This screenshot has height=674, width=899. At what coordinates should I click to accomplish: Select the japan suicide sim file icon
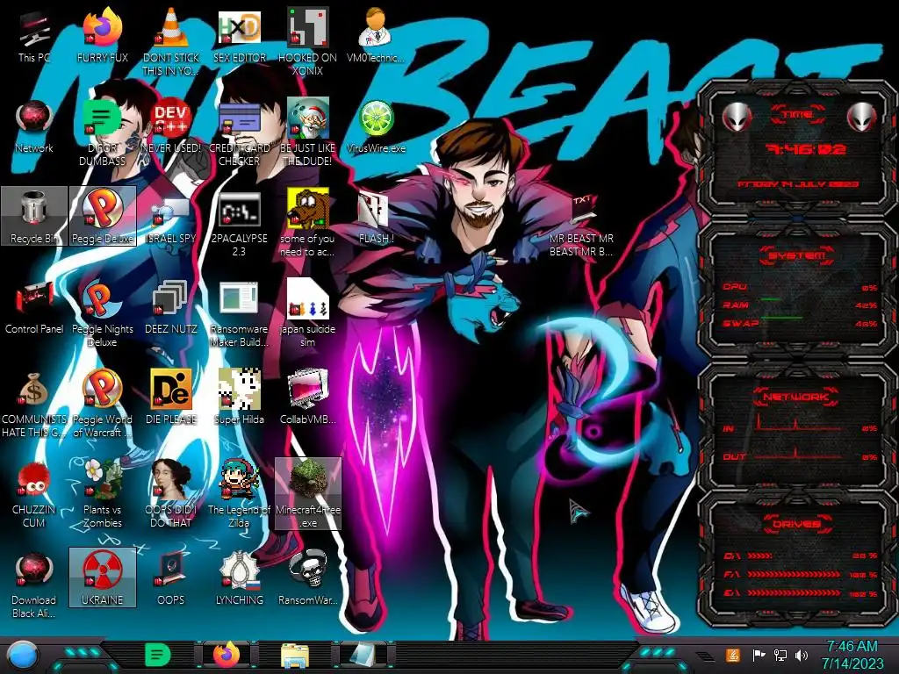click(308, 313)
